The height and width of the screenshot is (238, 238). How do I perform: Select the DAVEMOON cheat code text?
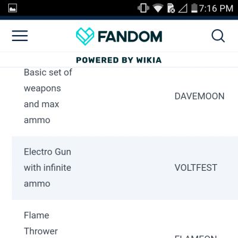(199, 96)
